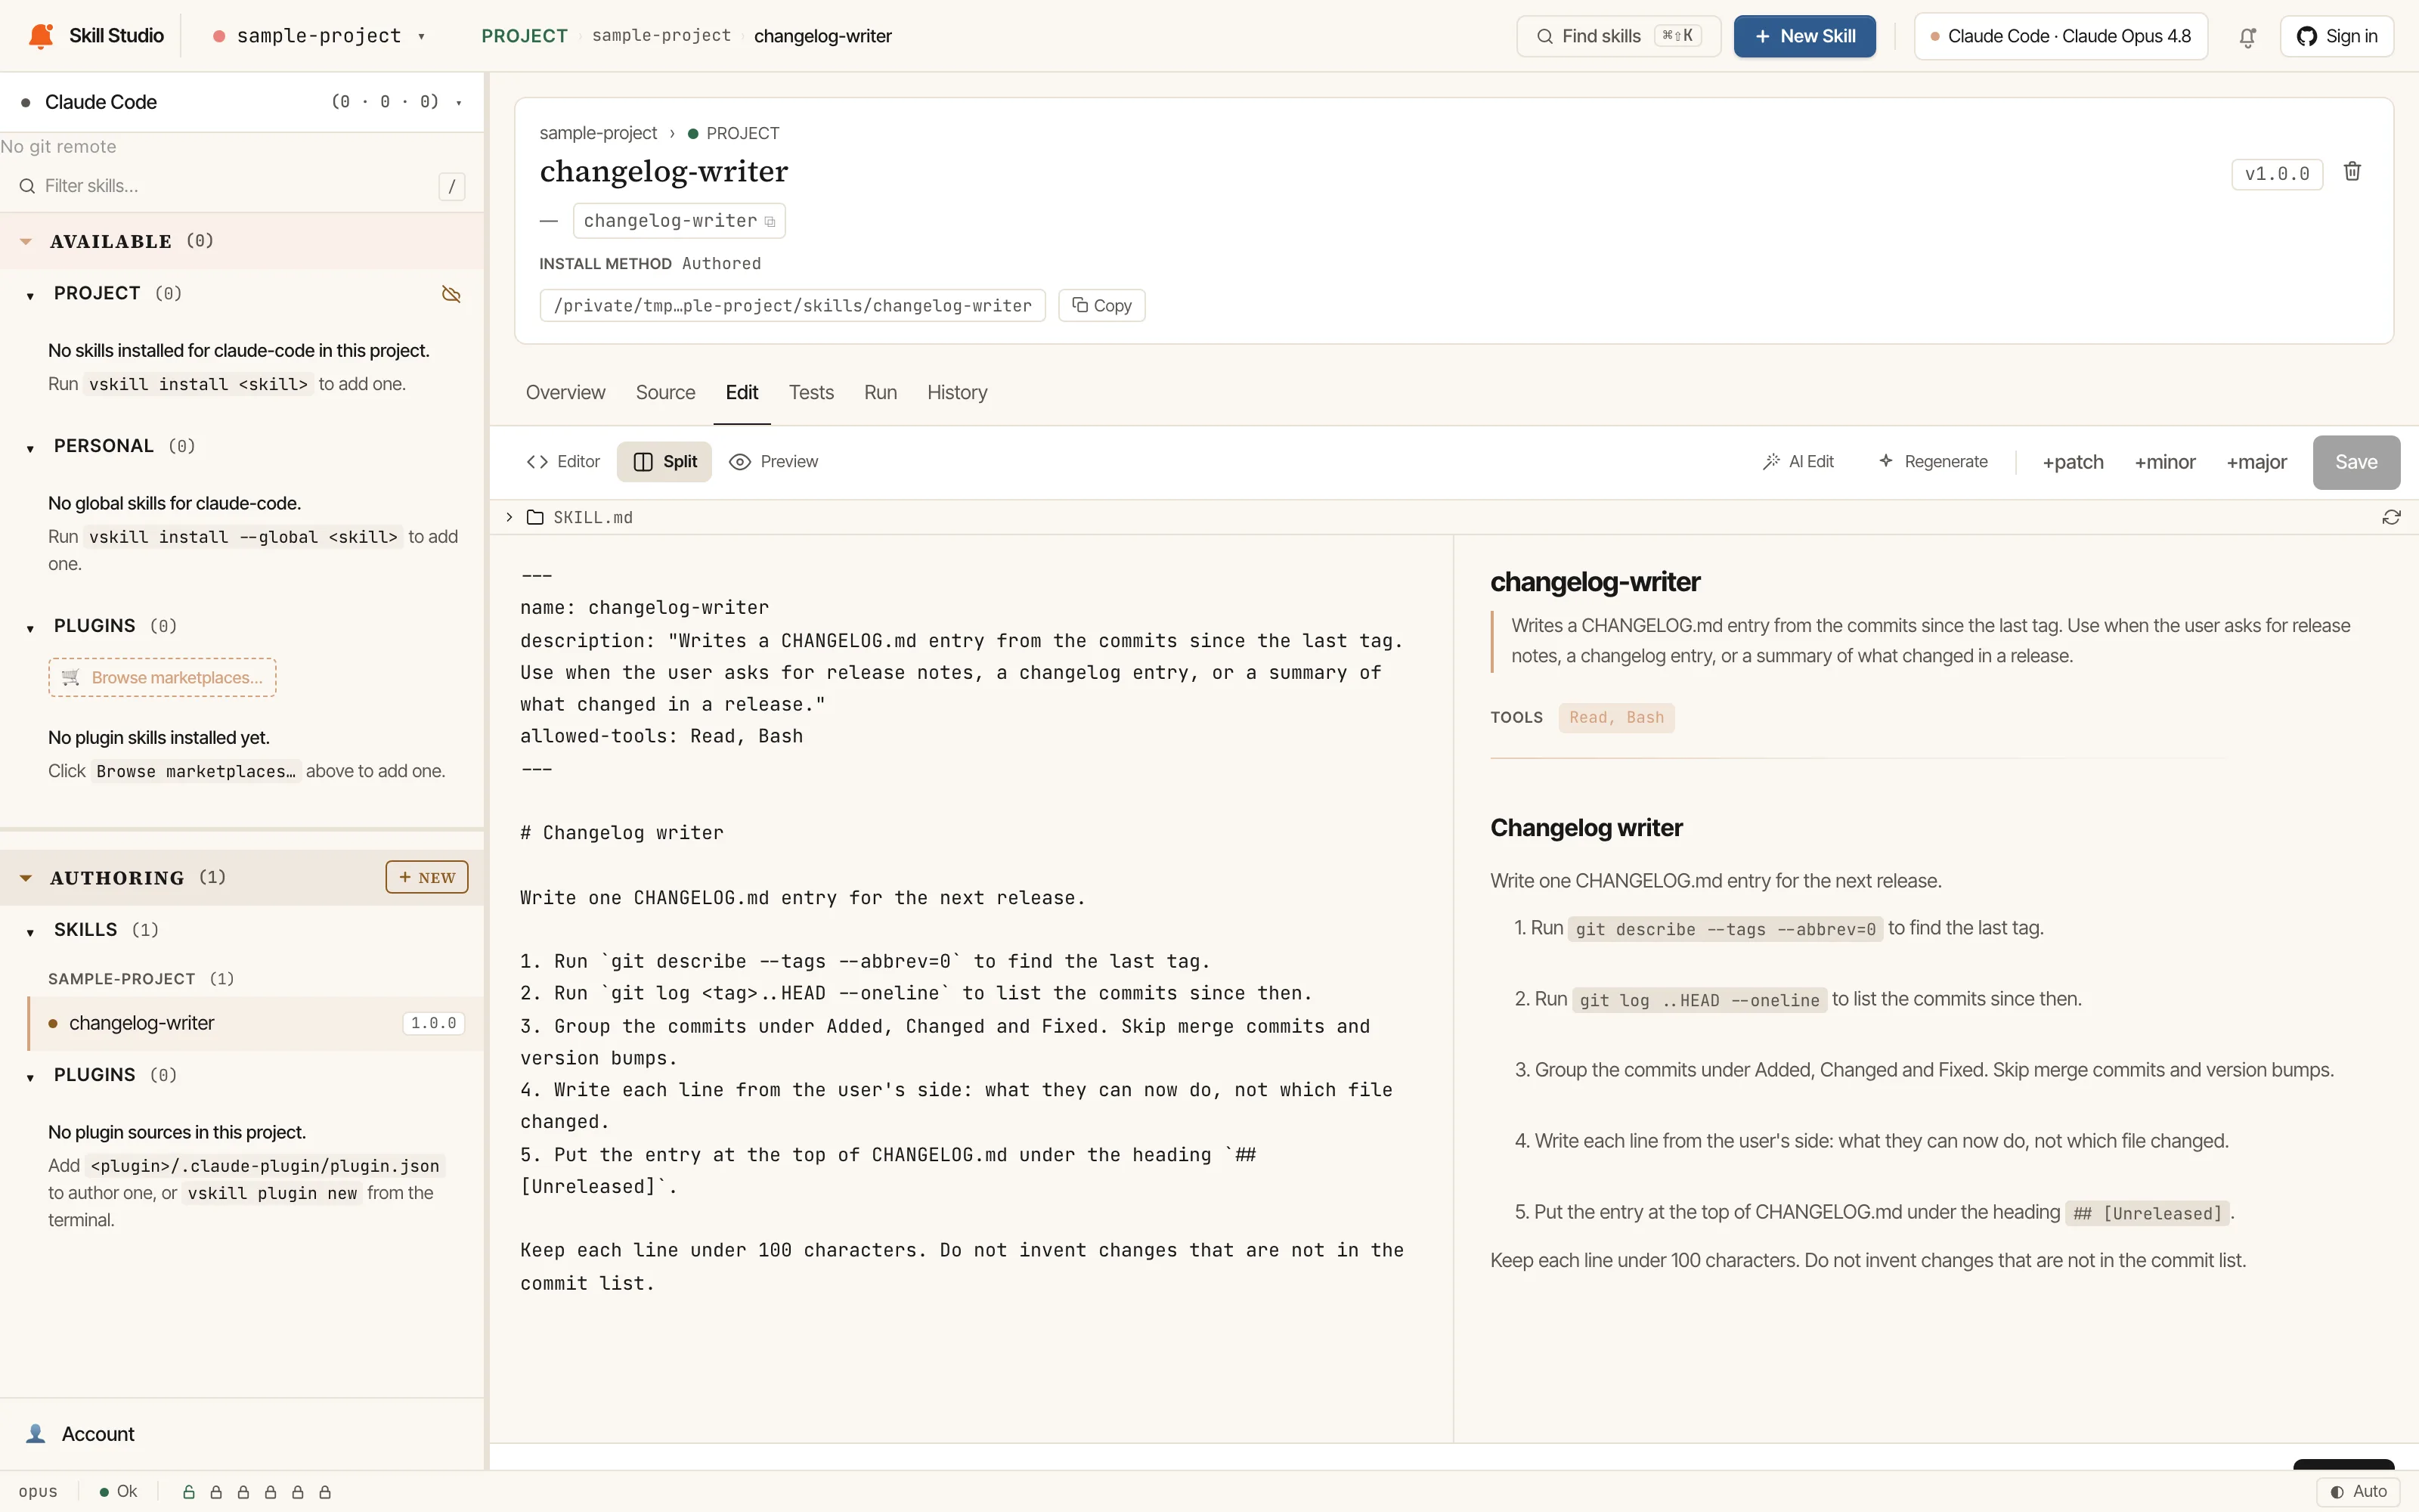The image size is (2419, 1512).
Task: Click the /private/tmp skill path field
Action: [793, 305]
